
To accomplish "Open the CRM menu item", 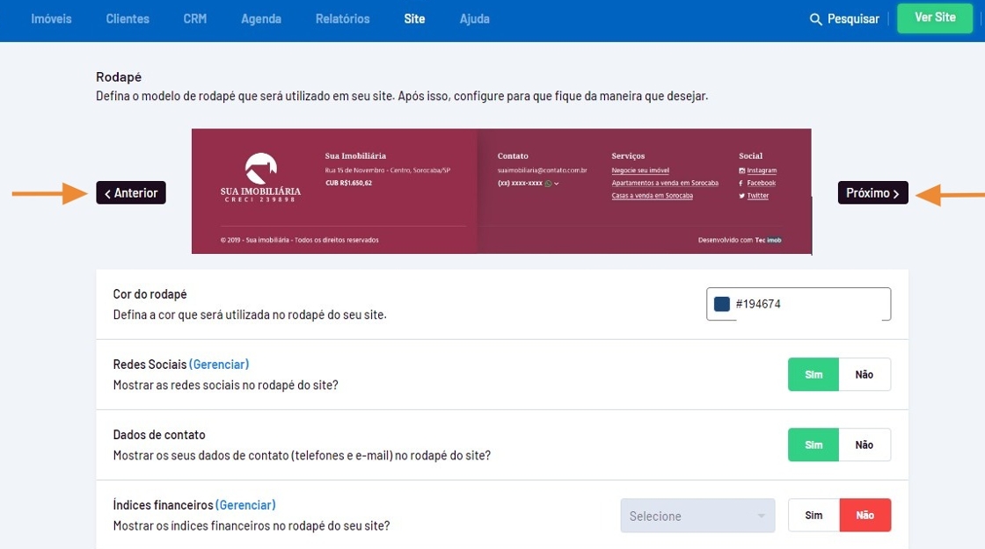I will coord(195,18).
